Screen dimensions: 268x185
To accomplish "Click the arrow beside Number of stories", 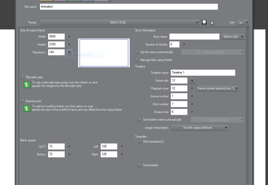I will click(184, 44).
